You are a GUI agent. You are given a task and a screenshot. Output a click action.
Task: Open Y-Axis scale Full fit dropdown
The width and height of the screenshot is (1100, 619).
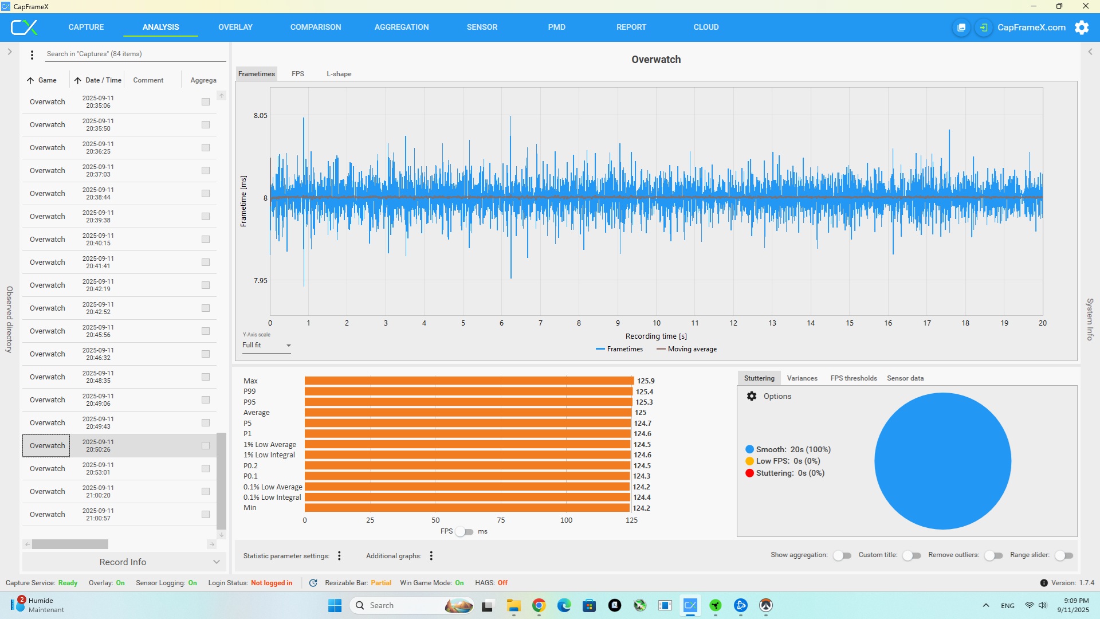266,345
